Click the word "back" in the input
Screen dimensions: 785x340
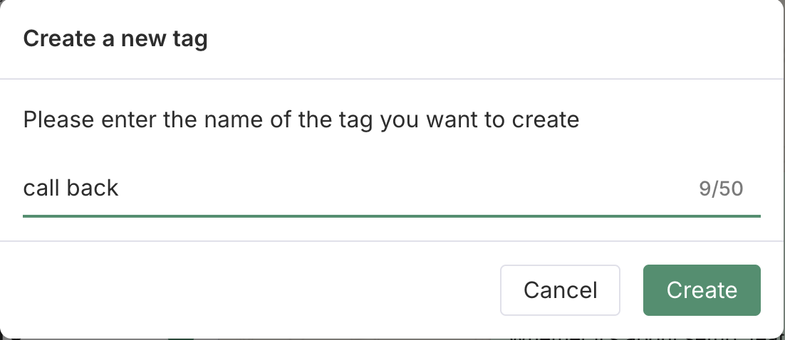coord(93,188)
